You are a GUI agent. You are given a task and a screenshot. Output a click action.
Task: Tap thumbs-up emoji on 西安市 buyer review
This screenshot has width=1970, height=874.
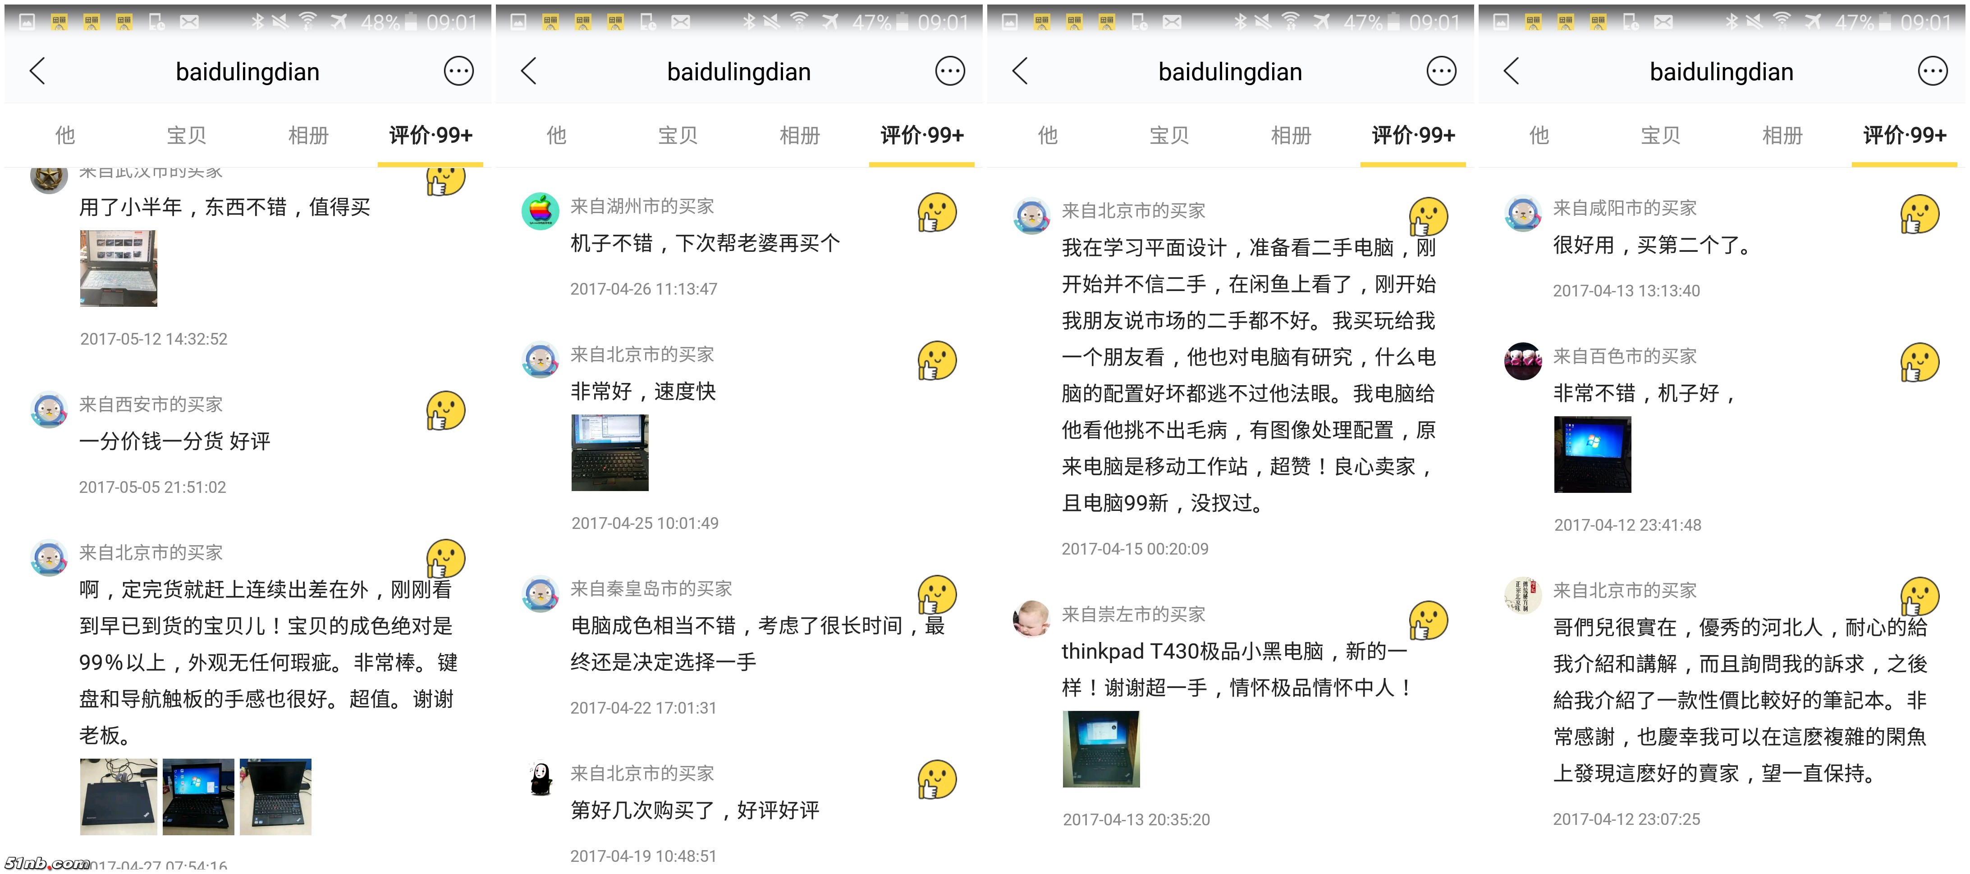click(x=446, y=410)
